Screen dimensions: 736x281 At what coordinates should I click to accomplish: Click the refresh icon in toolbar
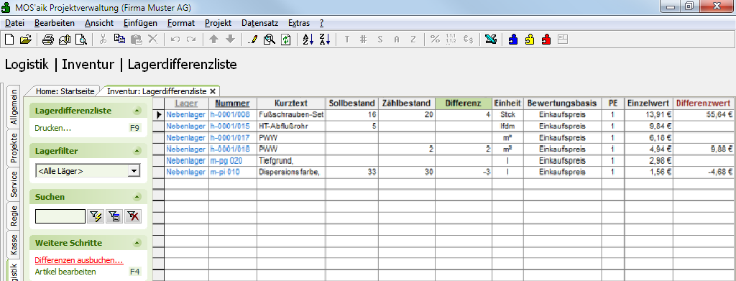point(285,40)
